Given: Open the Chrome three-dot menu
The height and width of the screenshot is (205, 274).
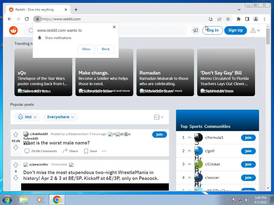Looking at the screenshot, I should (264, 19).
